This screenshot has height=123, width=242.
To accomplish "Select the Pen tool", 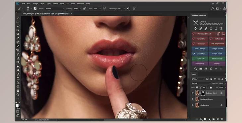I will point(18,74).
